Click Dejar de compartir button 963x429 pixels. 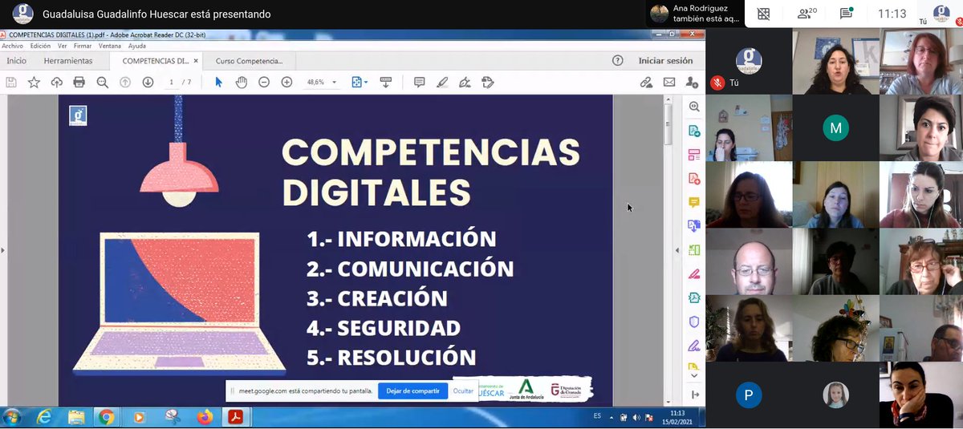coord(412,391)
